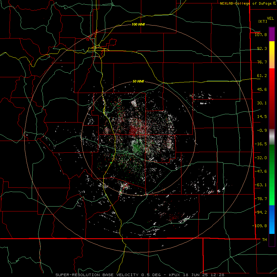
Task: Click the blue segment of the color bar
Action: point(272,219)
